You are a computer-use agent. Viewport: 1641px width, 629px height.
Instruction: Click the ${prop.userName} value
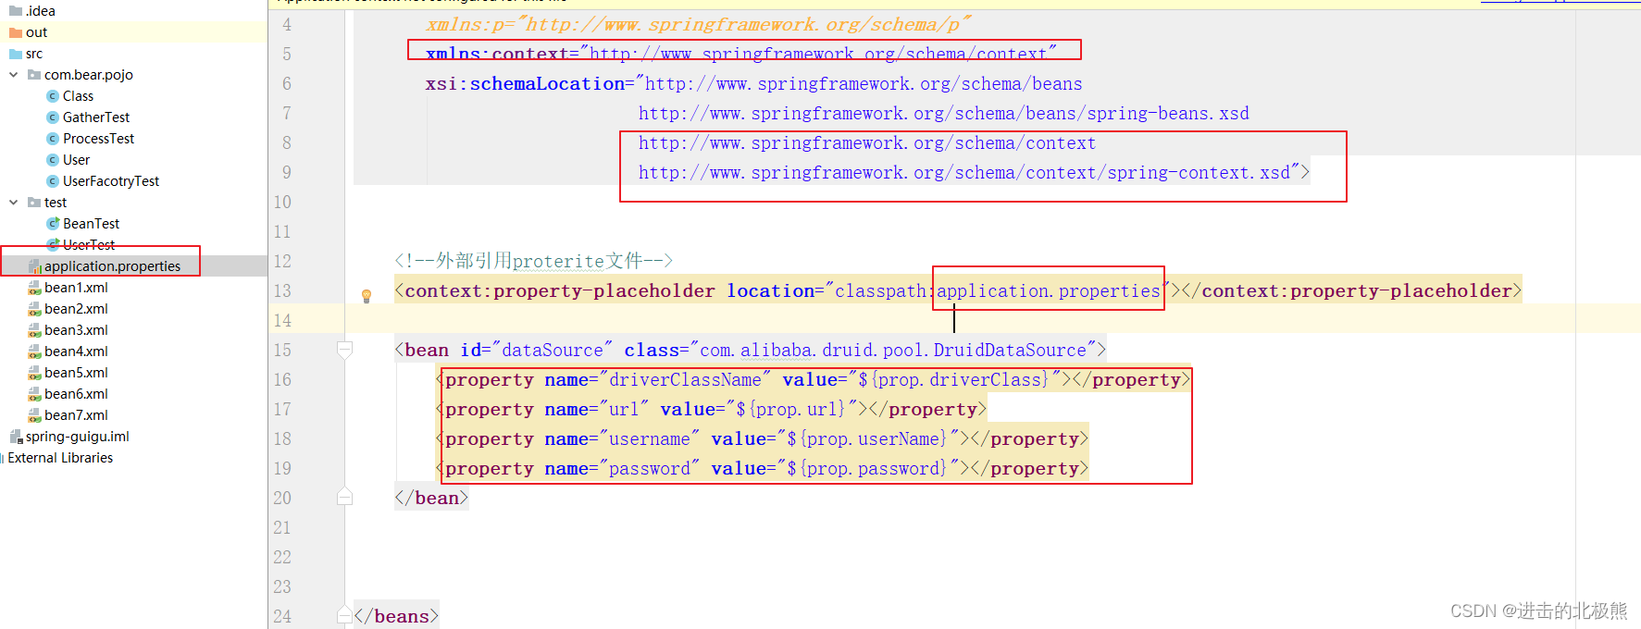coord(867,438)
